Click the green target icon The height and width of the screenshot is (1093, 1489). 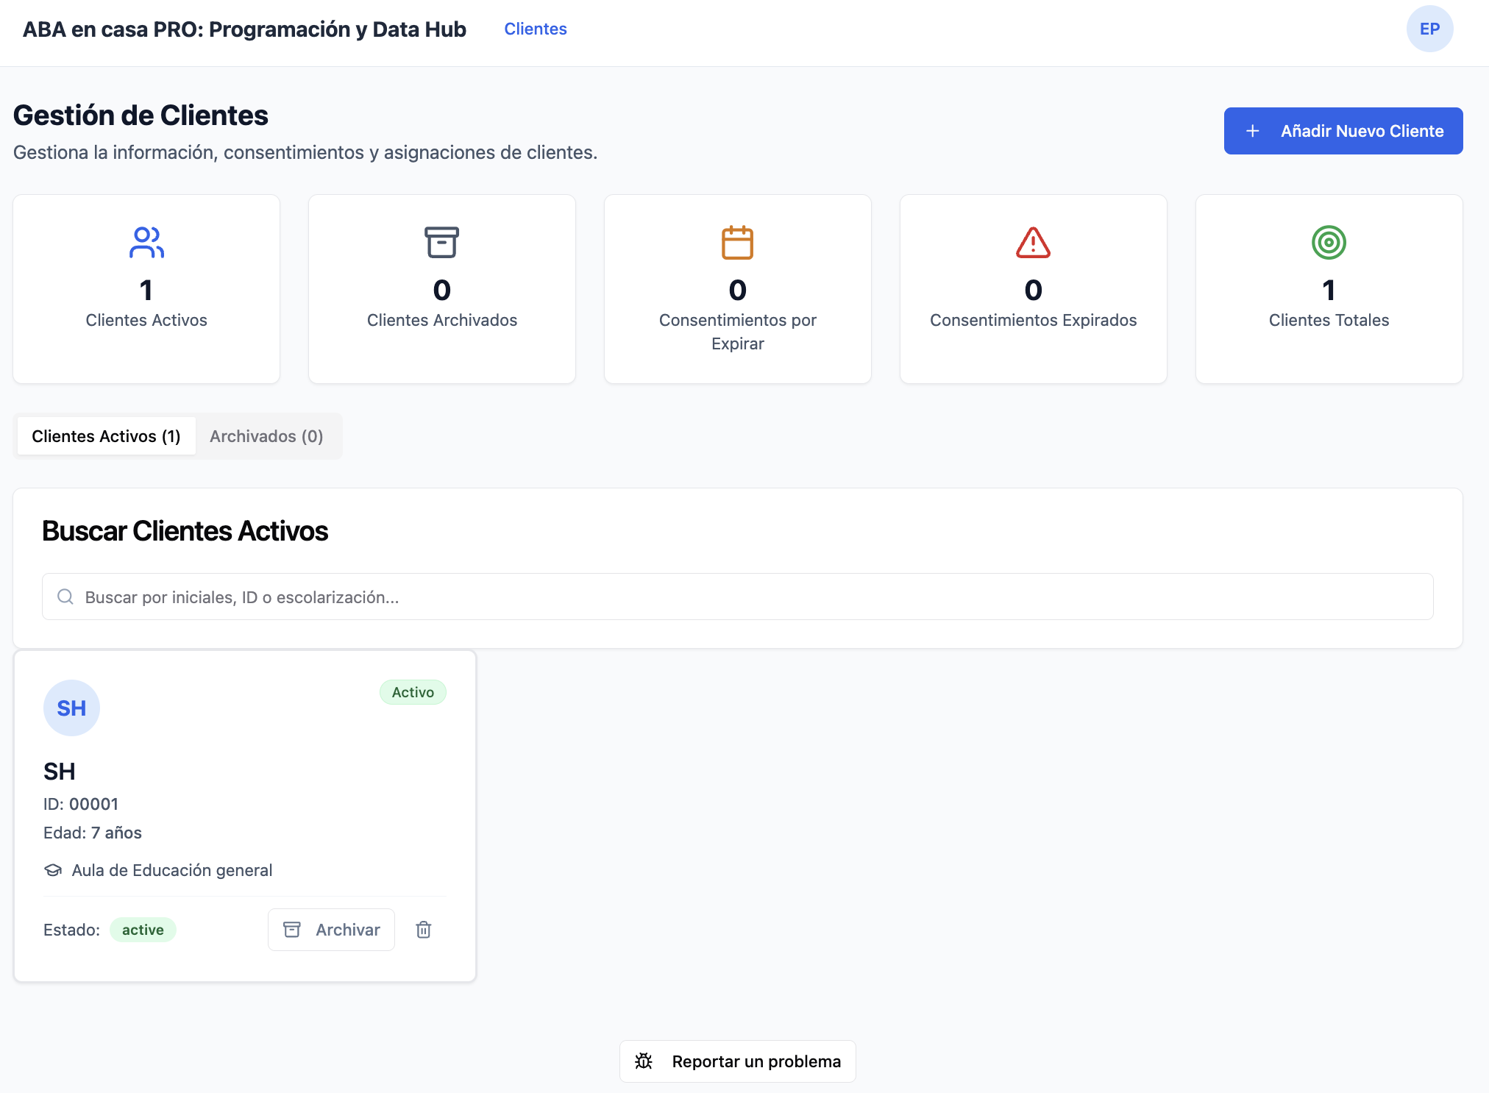(x=1329, y=243)
